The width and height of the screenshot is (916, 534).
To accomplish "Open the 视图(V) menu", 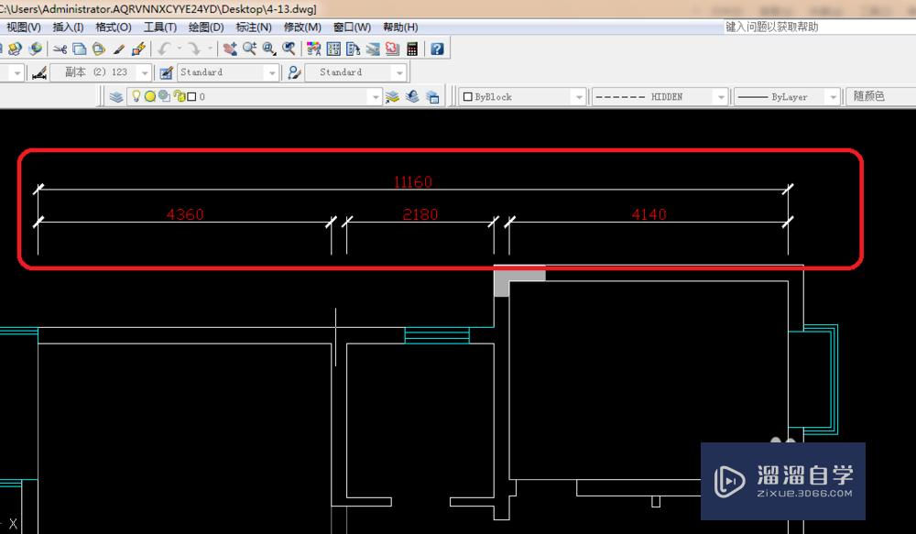I will click(24, 27).
